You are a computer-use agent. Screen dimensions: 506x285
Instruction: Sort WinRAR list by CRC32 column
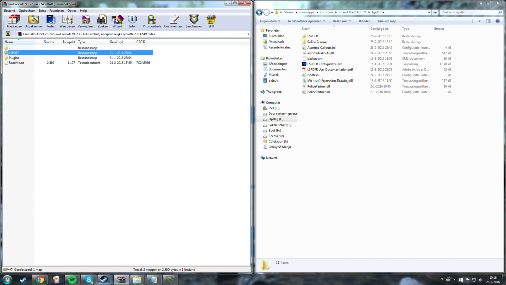[141, 42]
